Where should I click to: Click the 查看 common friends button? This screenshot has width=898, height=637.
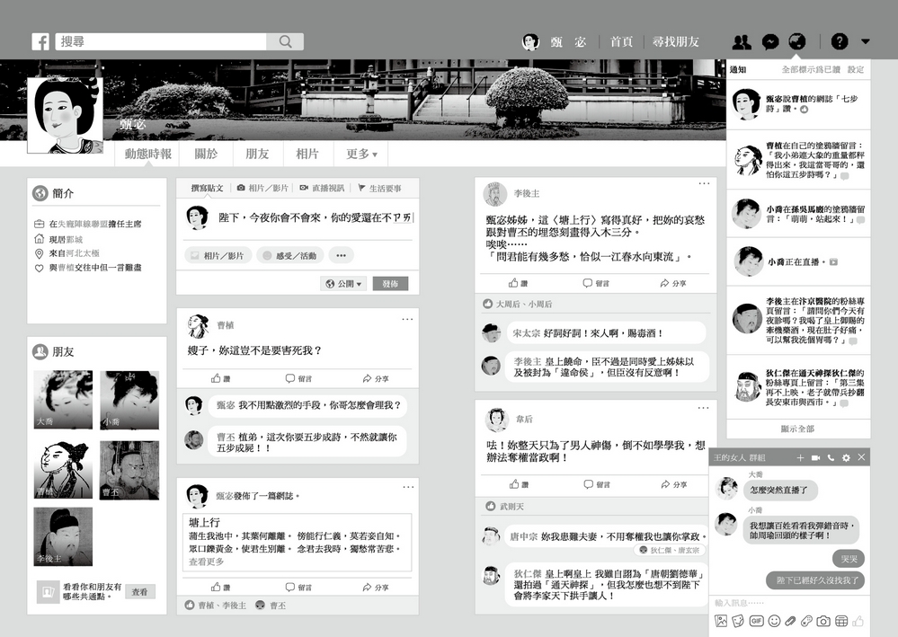coord(139,592)
